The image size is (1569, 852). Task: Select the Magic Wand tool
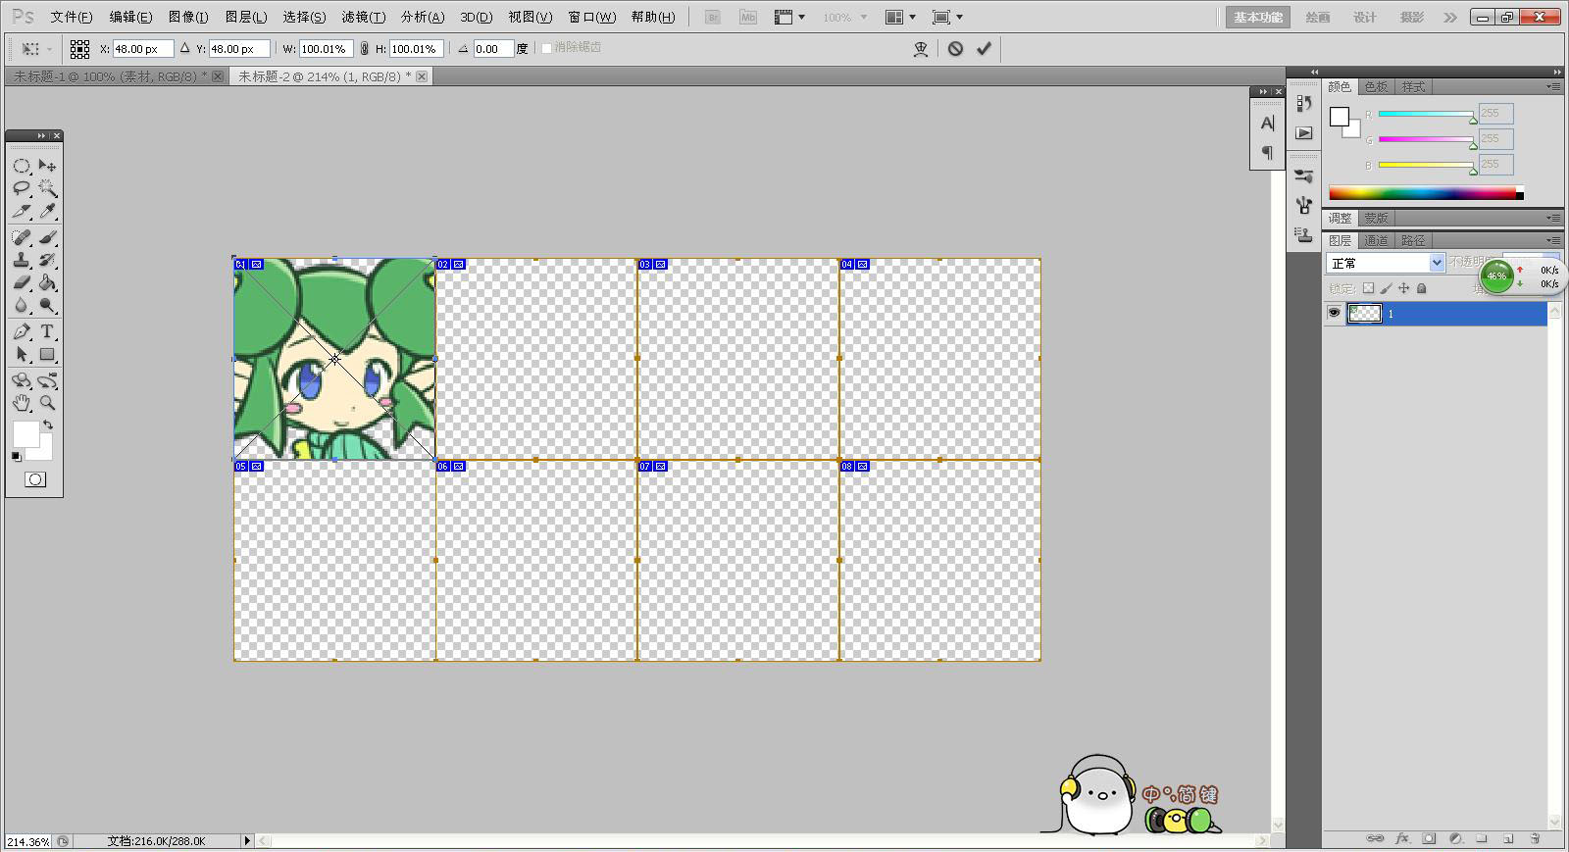(47, 188)
